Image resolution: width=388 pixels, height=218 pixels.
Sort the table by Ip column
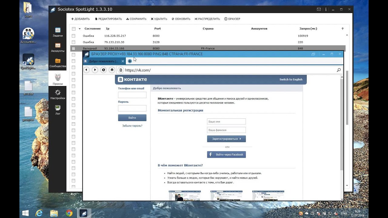pos(108,28)
